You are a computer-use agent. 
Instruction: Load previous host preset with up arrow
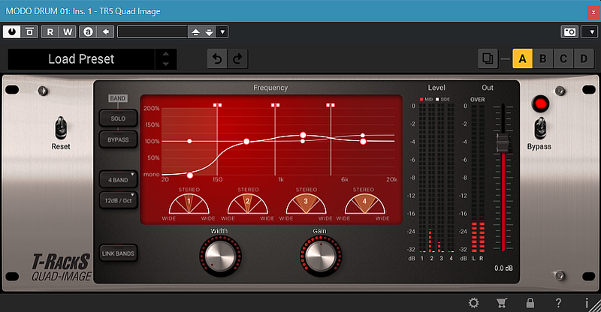click(196, 32)
